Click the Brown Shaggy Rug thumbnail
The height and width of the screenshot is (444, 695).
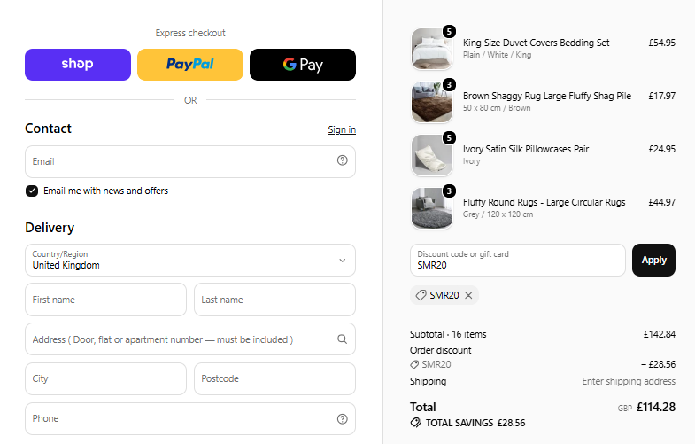pos(432,103)
